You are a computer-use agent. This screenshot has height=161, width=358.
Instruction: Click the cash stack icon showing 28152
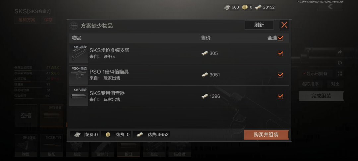(x=258, y=7)
